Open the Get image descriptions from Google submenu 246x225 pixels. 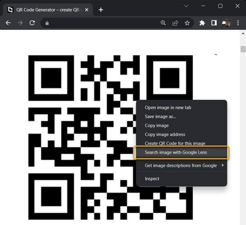182,166
